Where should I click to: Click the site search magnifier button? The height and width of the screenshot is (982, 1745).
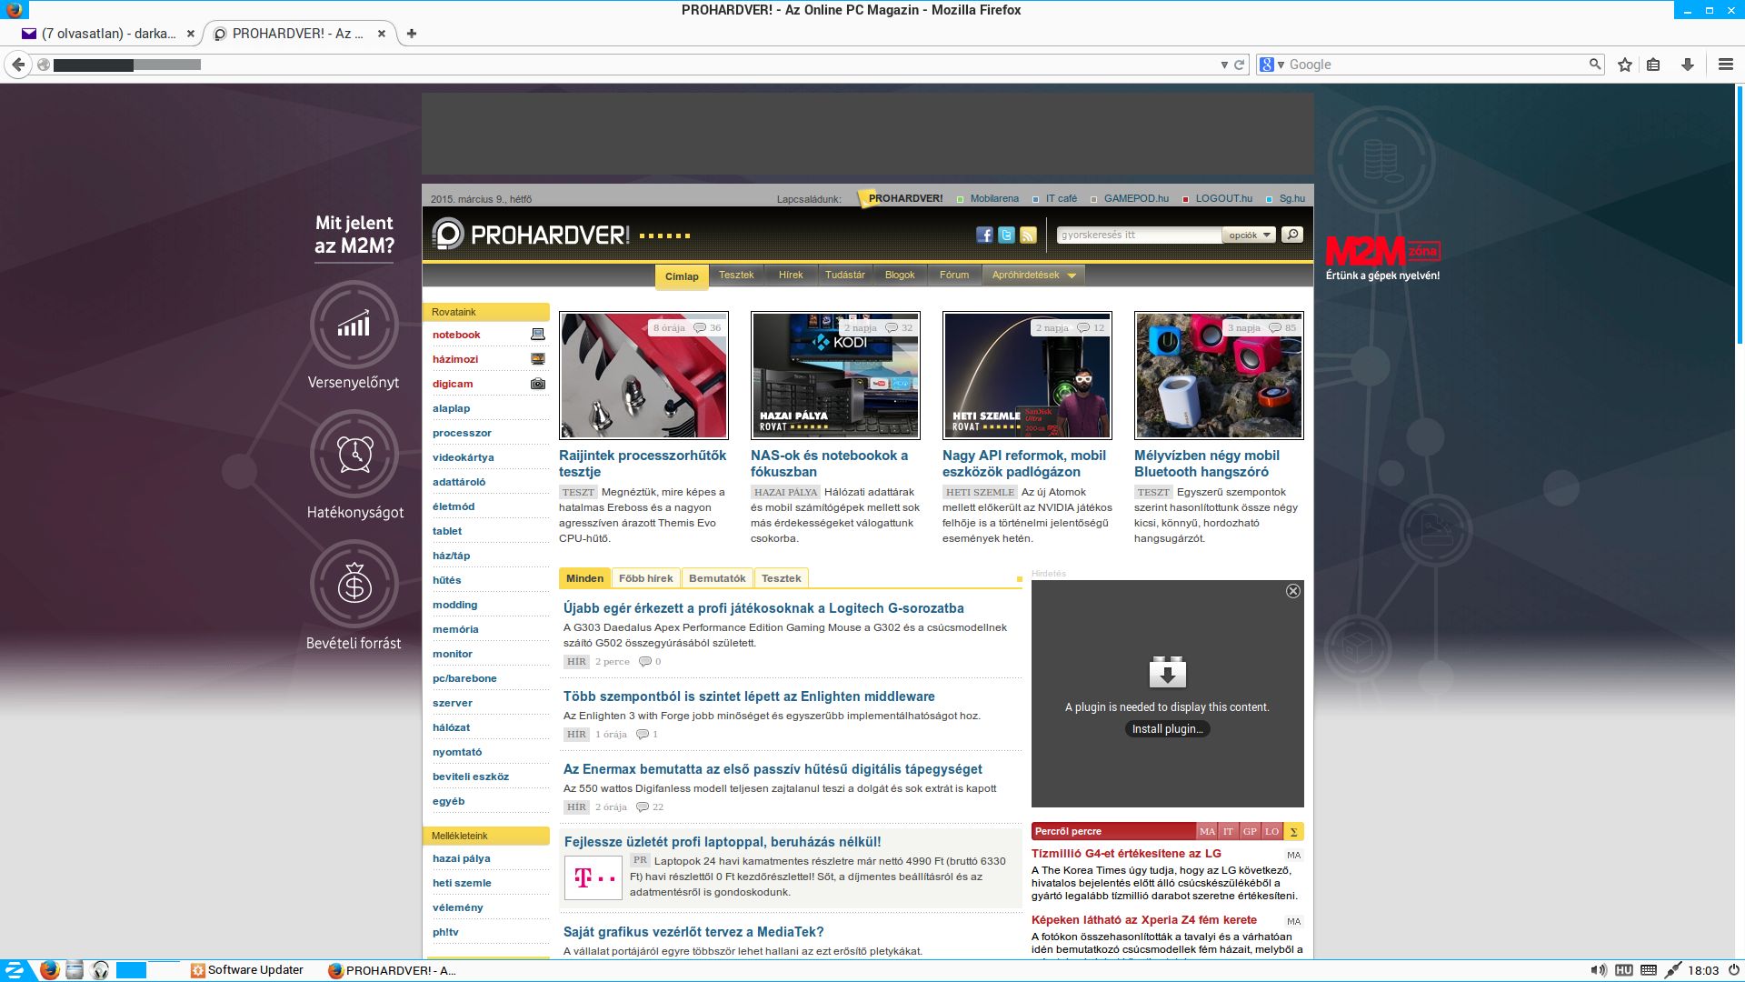pos(1292,235)
